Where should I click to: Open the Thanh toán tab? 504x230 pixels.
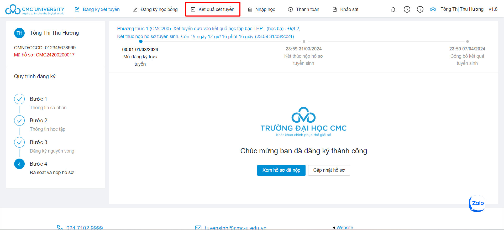click(304, 9)
